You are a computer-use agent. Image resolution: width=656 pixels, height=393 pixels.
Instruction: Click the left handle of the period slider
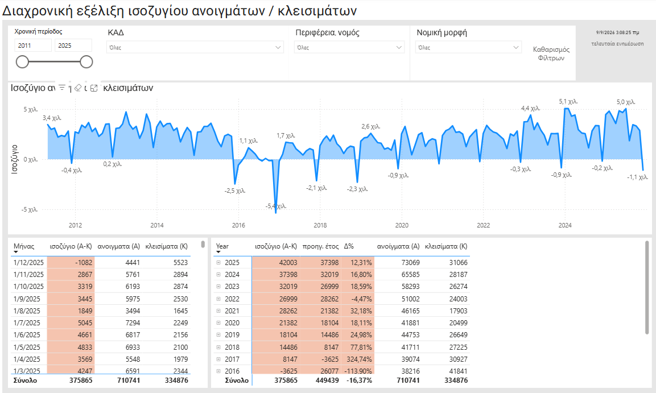(x=22, y=62)
